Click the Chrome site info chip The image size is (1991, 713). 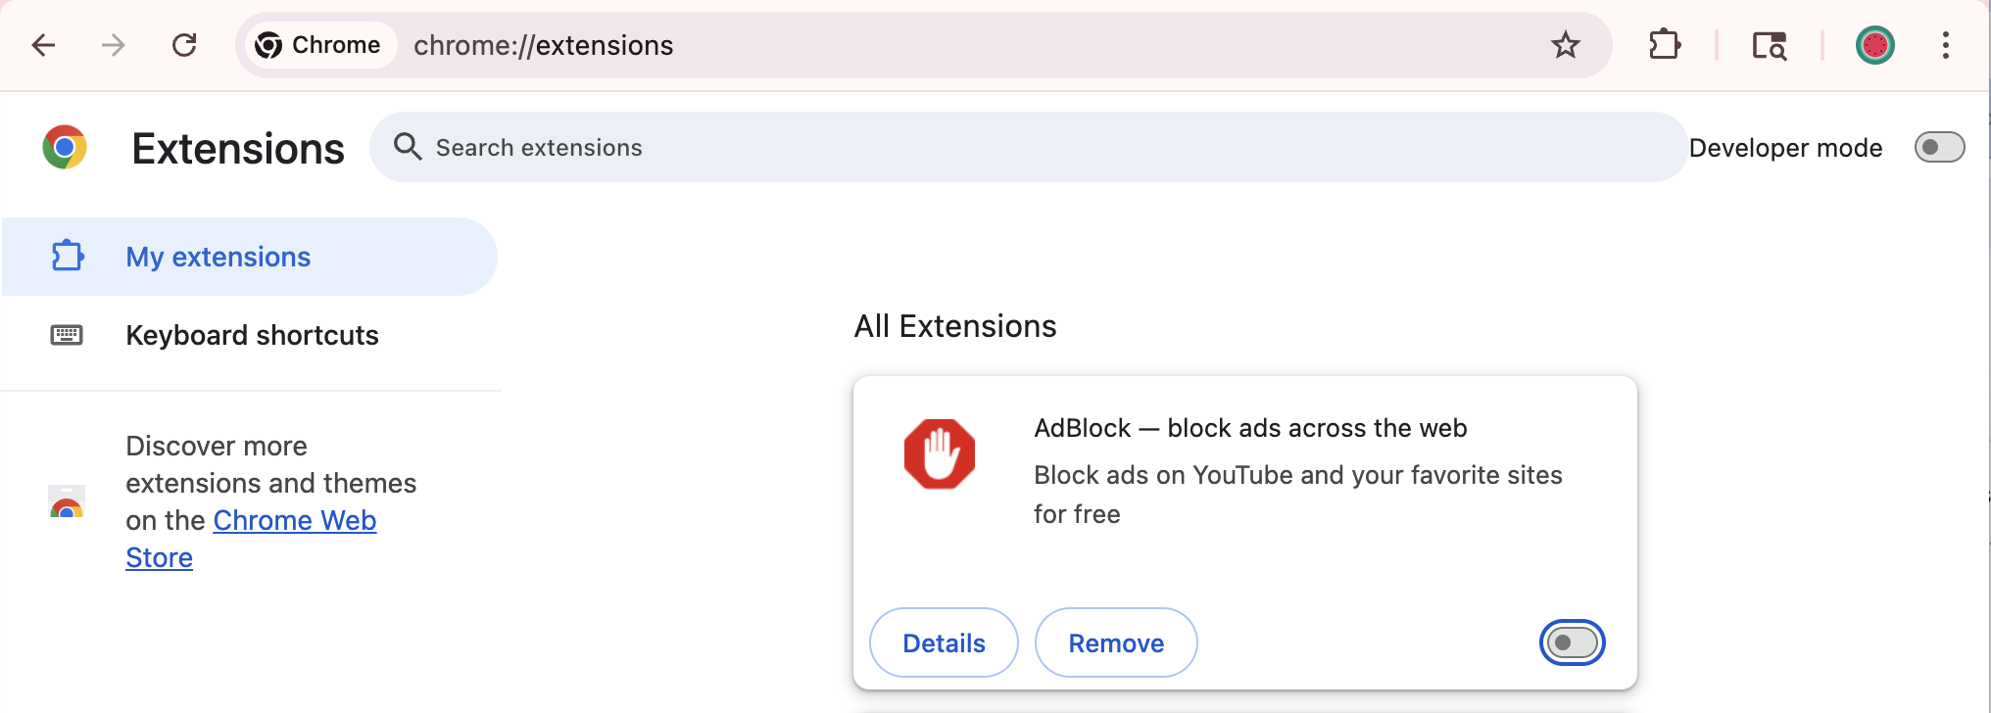pyautogui.click(x=318, y=45)
